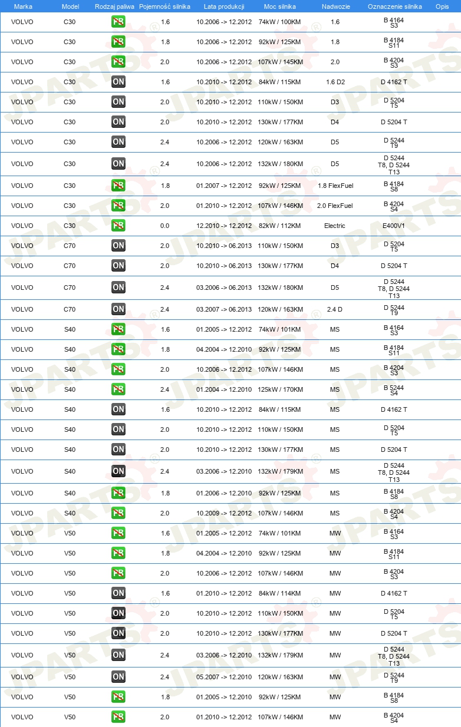
Task: Click the B 5244 S4 engine code
Action: [394, 390]
